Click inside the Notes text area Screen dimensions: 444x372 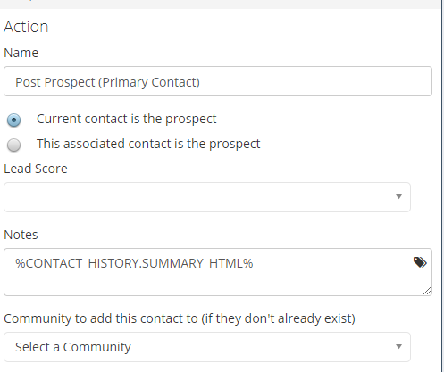pos(218,272)
